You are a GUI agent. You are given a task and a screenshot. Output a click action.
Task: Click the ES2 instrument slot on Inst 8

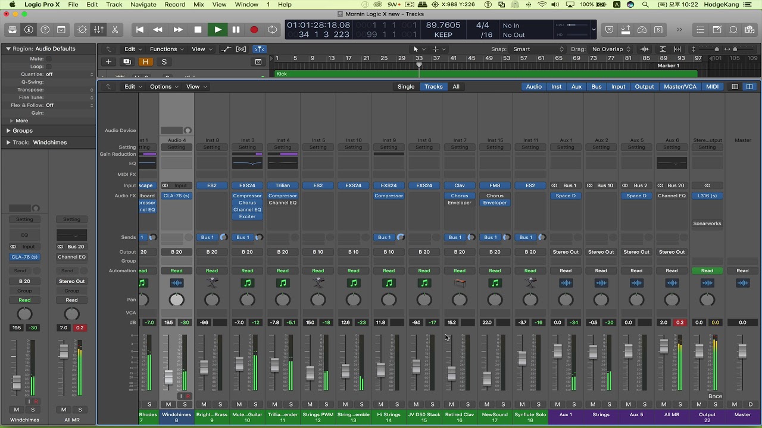(x=212, y=185)
